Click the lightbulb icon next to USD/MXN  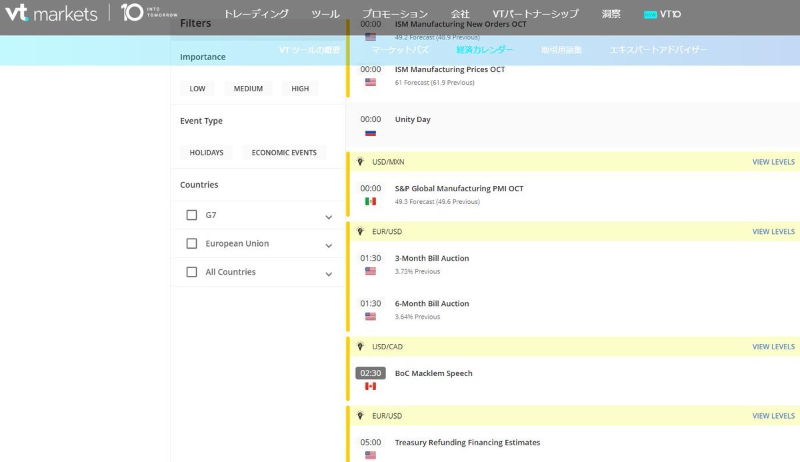tap(361, 162)
